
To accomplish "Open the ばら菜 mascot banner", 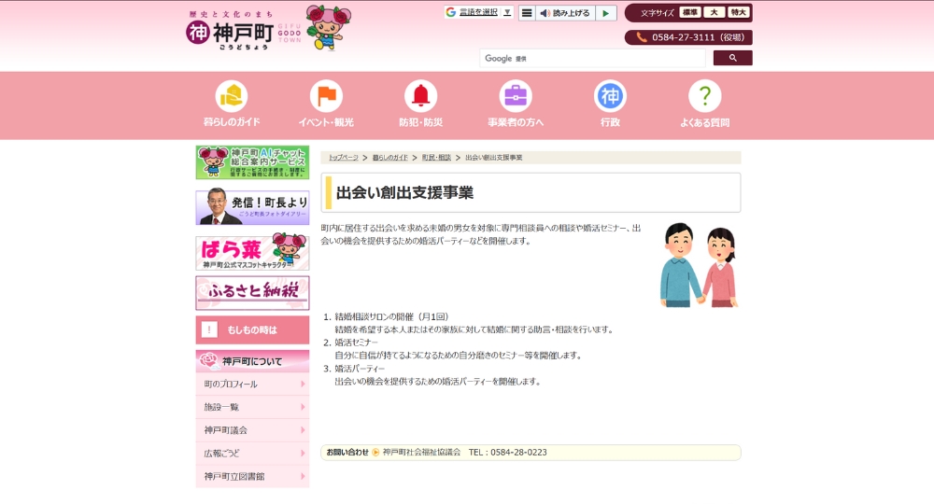I will tap(252, 252).
